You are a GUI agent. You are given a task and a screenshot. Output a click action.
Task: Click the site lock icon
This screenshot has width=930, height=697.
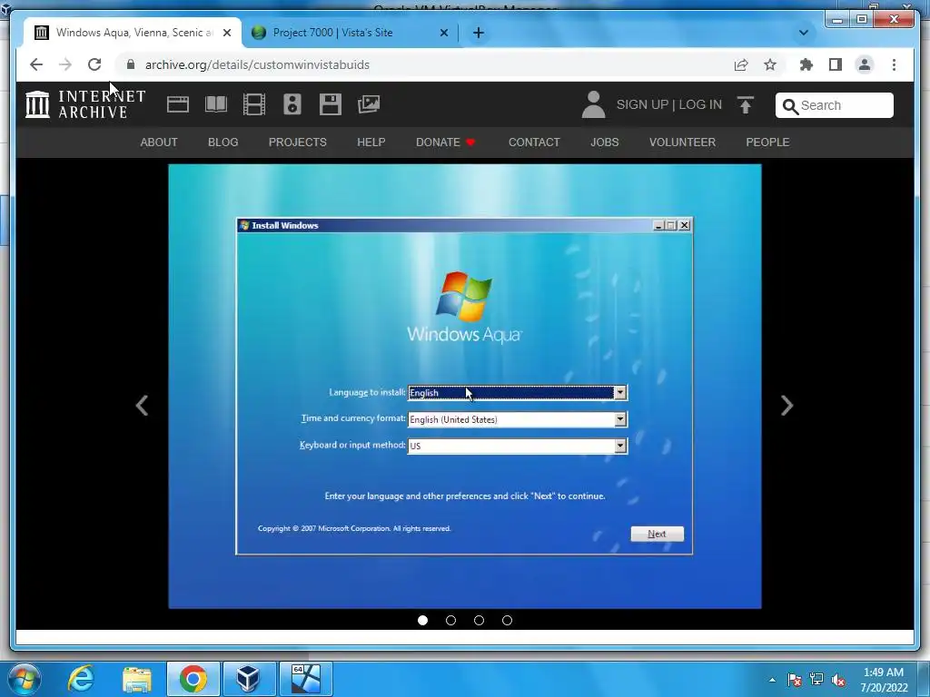tap(131, 64)
